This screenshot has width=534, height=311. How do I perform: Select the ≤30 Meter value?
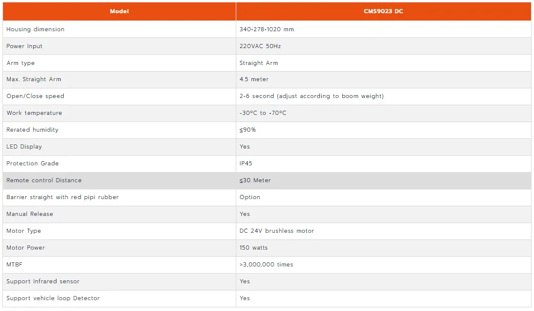[x=255, y=180]
